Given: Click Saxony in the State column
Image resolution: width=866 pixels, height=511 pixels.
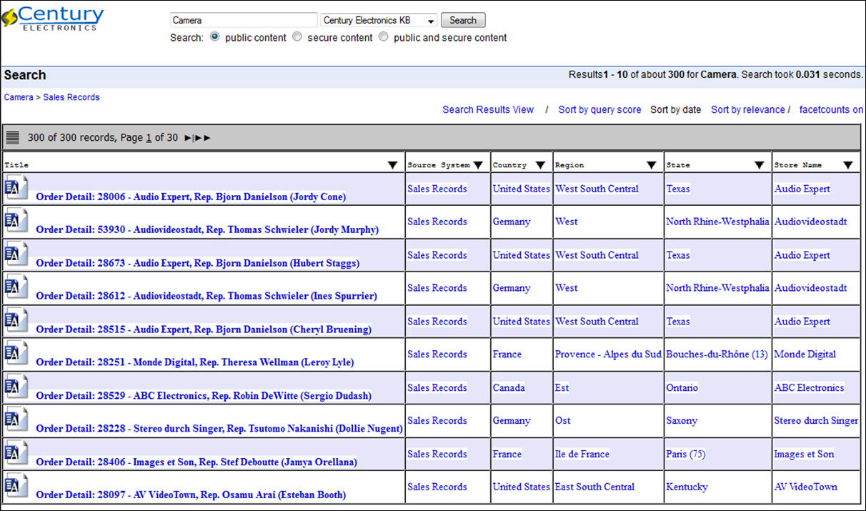Looking at the screenshot, I should [x=682, y=420].
